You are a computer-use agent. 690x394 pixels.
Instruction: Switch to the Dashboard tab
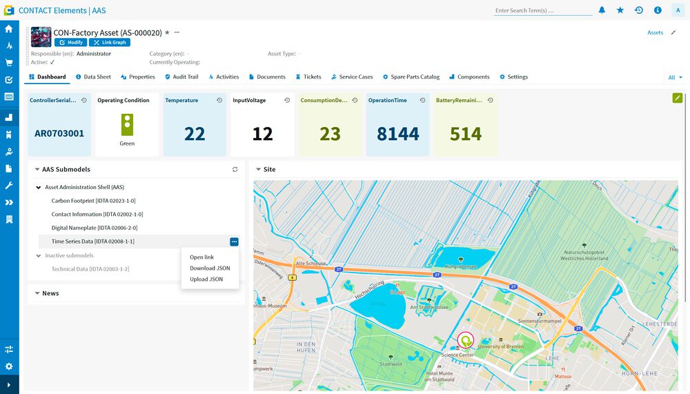tap(47, 77)
